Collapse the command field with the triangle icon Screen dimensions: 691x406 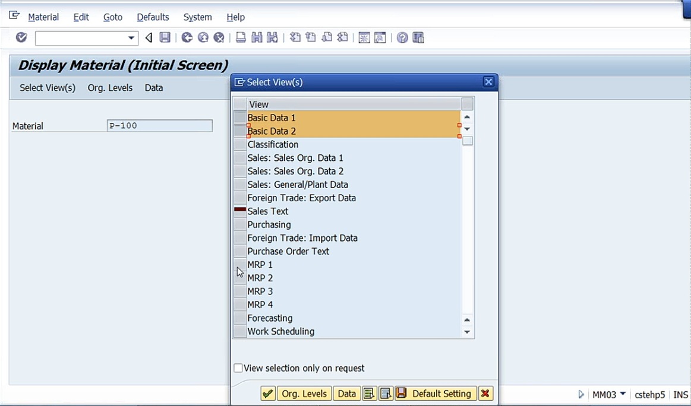[149, 38]
